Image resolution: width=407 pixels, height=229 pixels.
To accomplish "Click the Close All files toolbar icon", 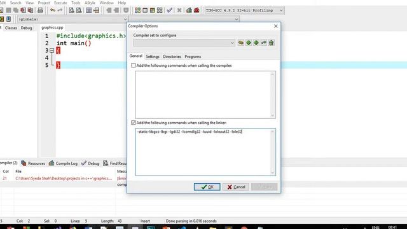I will [31, 10].
